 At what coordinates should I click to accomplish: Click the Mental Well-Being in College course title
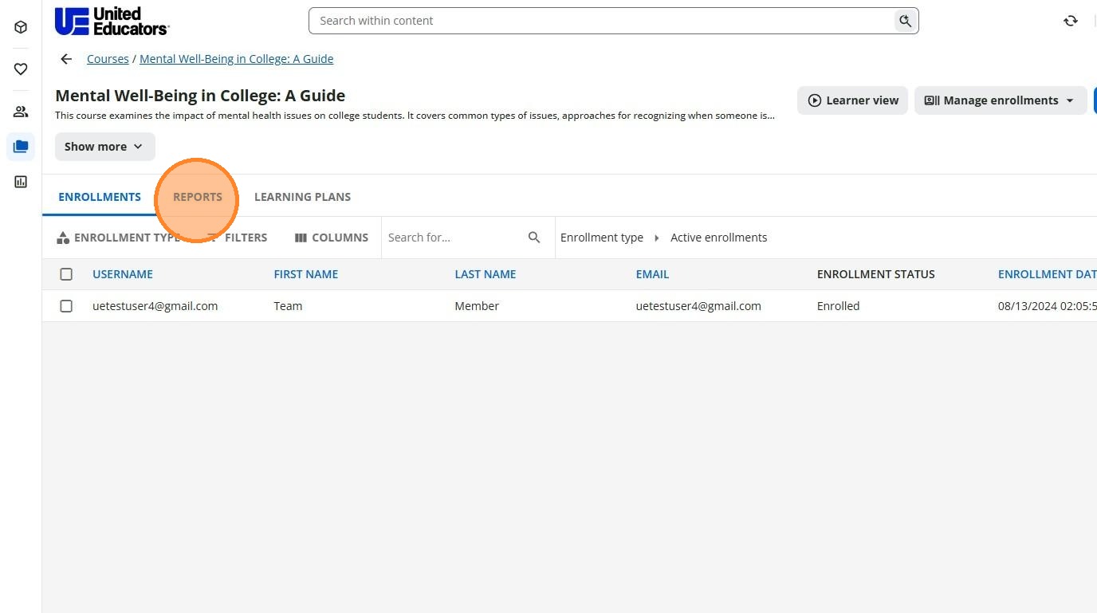[x=200, y=96]
